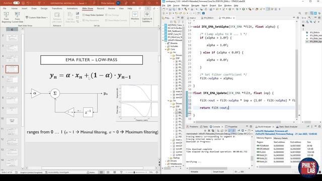Expand the Startup folder in Project Explorer
The width and height of the screenshot is (322, 181).
(x=169, y=158)
